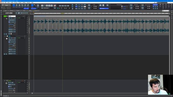Open the Console tab at bottom
The width and height of the screenshot is (173, 97).
[5, 96]
